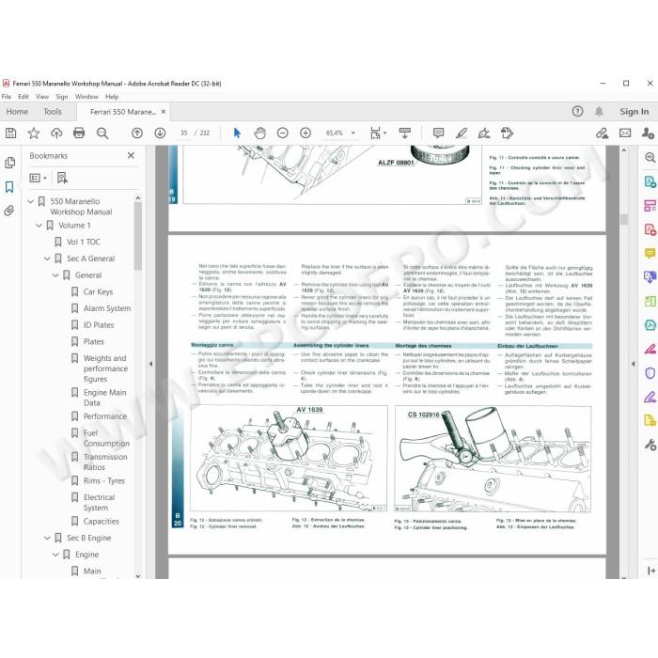This screenshot has width=658, height=658.
Task: Toggle the Bookmarks panel icon
Action: click(x=9, y=187)
